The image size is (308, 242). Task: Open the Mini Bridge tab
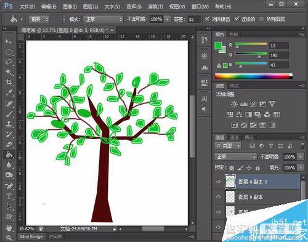tap(31, 236)
